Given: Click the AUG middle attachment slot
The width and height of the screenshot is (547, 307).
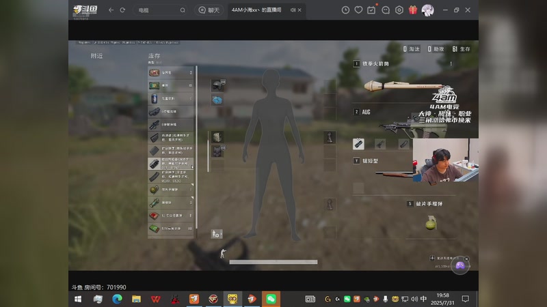Looking at the screenshot, I should pyautogui.click(x=380, y=144).
